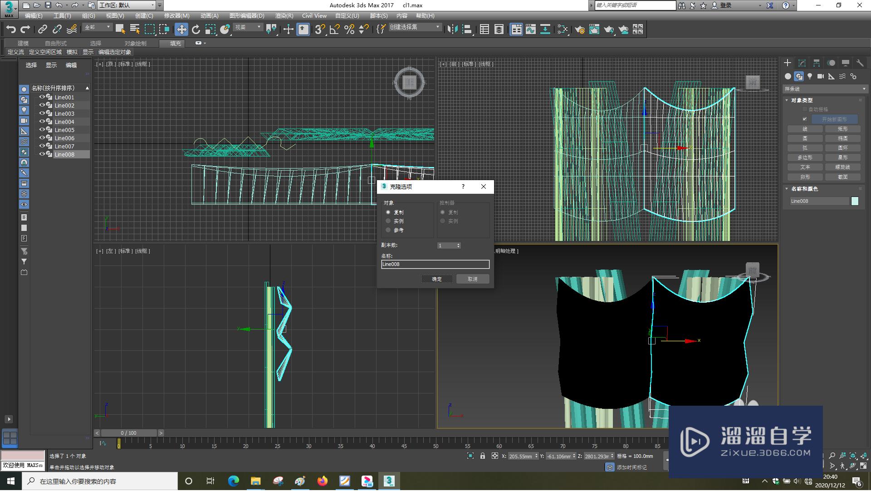Activate the Select and Scale tool

[210, 29]
